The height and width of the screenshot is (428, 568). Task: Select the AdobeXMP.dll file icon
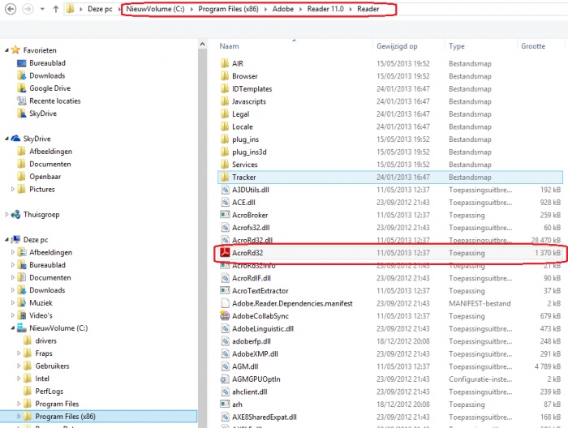(x=225, y=354)
